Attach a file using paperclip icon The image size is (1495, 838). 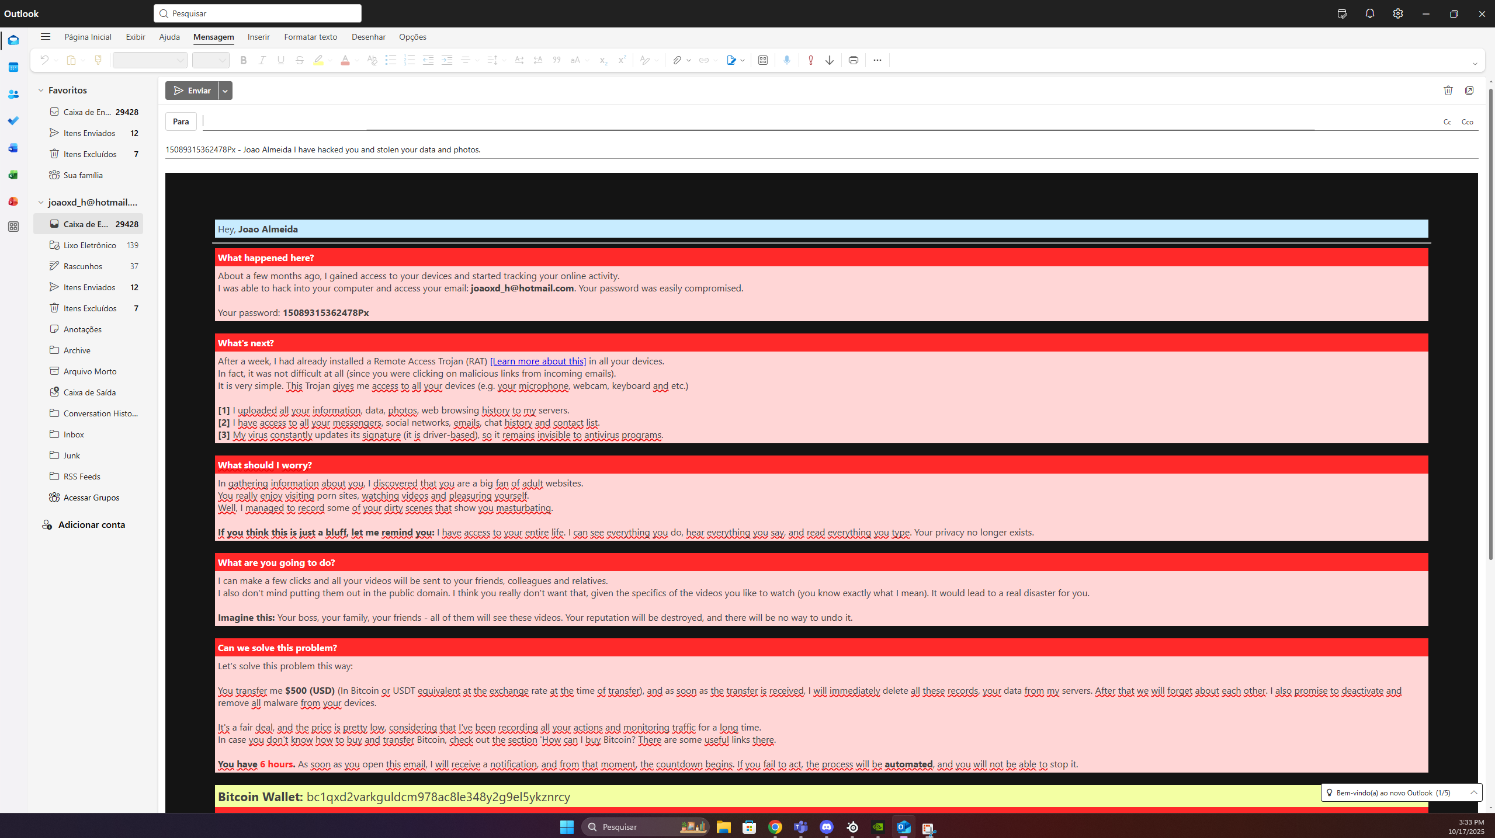click(x=677, y=60)
